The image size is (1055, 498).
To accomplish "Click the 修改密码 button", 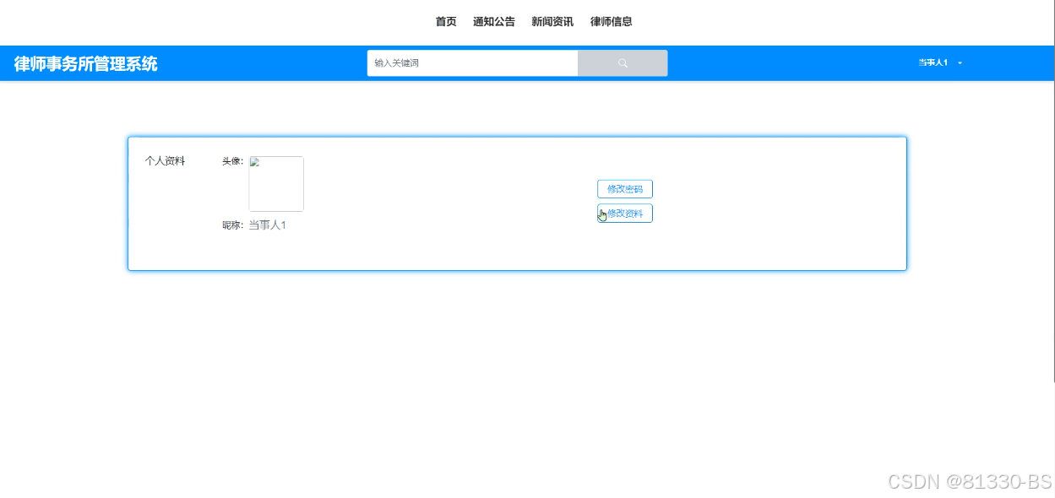I will [x=625, y=189].
